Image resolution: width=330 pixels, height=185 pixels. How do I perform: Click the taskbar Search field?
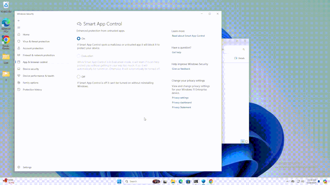(x=133, y=181)
